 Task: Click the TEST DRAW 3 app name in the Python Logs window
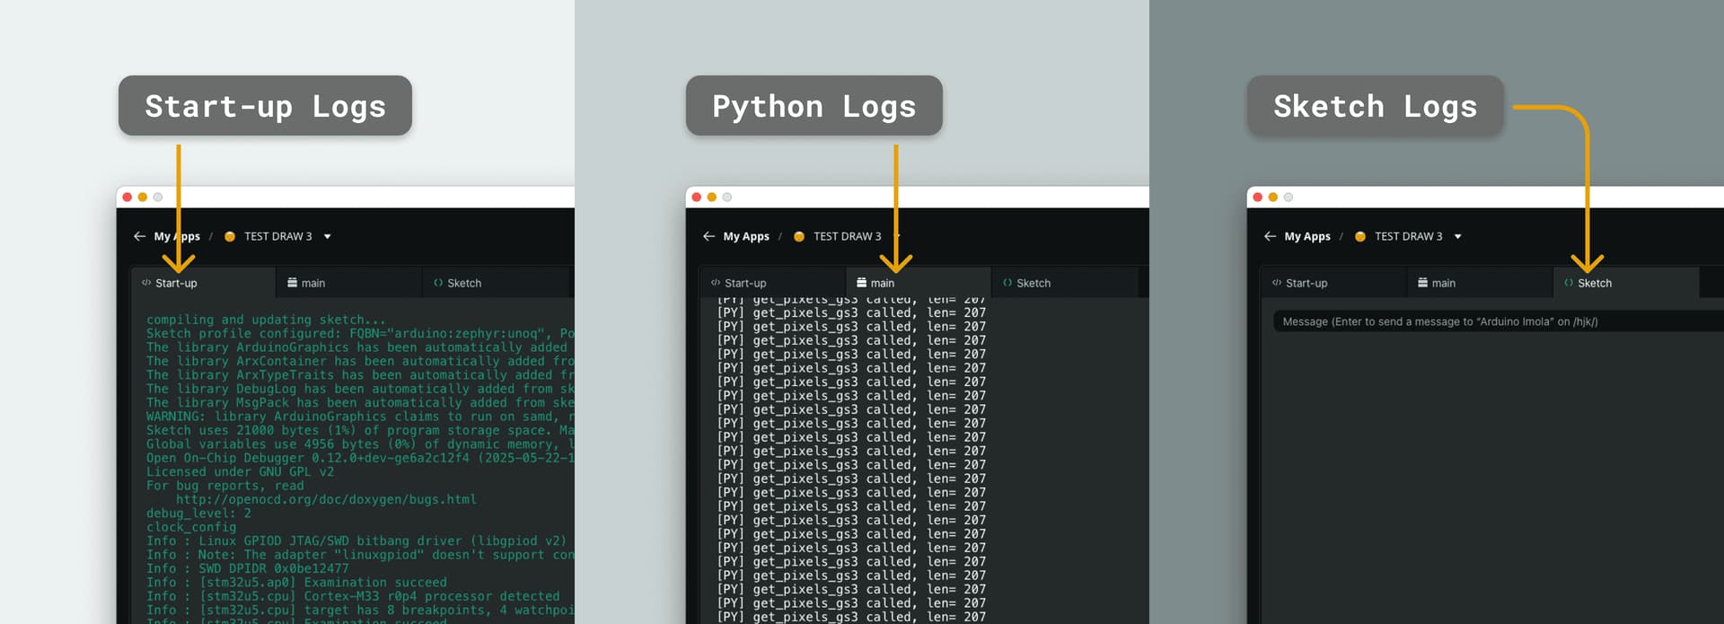pos(847,236)
